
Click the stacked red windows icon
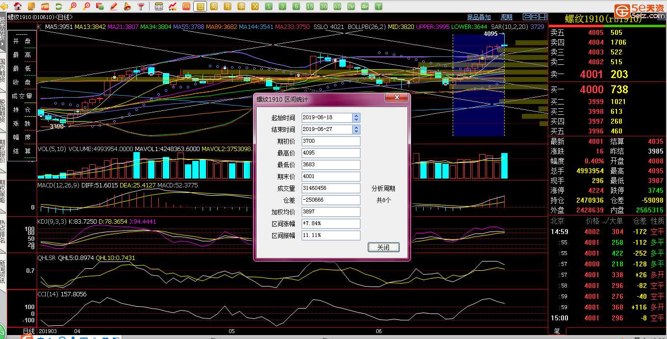pyautogui.click(x=100, y=6)
